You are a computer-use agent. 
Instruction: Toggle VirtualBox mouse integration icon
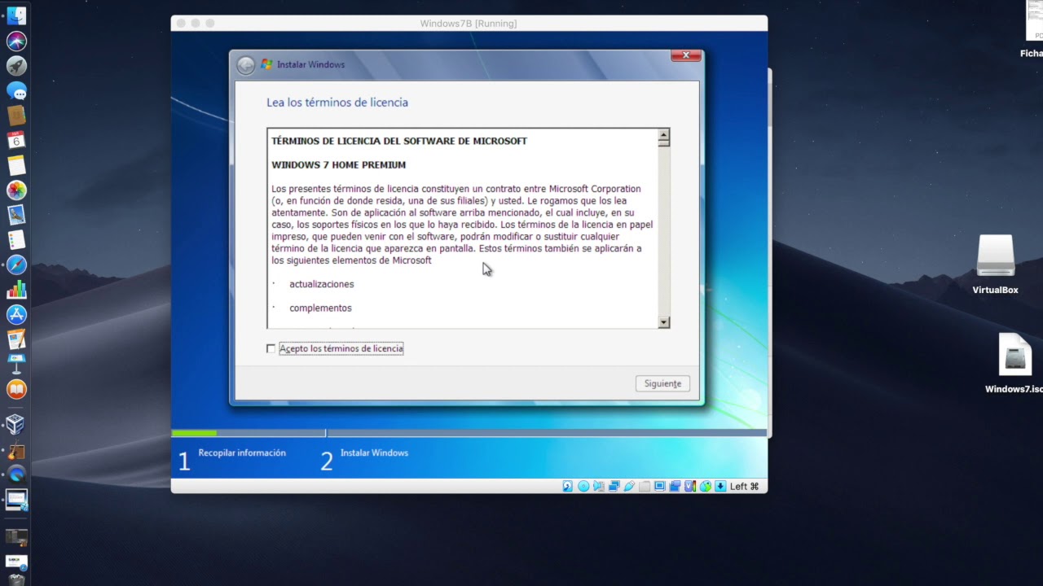706,486
